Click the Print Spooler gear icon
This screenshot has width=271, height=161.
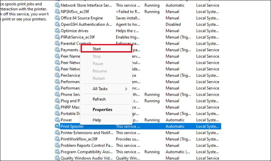coord(57,126)
